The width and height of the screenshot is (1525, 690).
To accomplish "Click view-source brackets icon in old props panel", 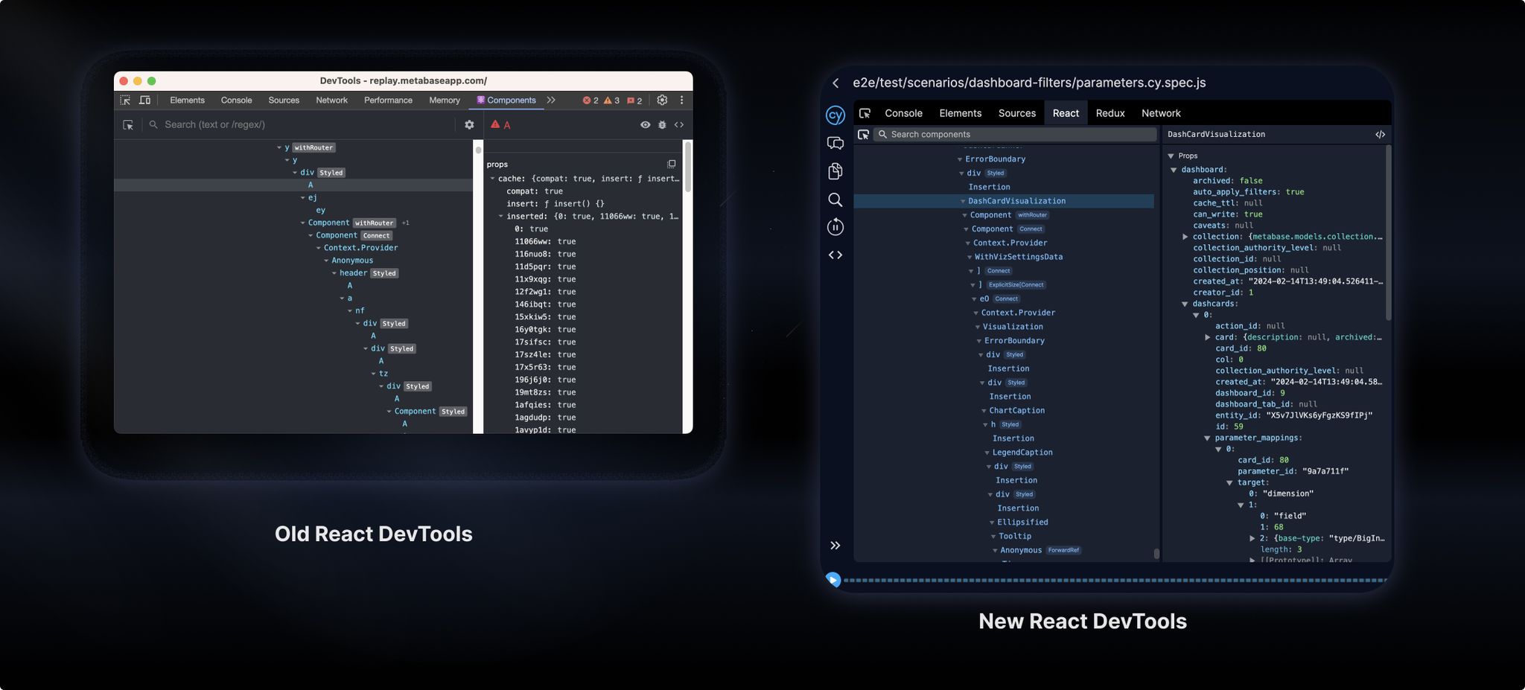I will click(679, 125).
